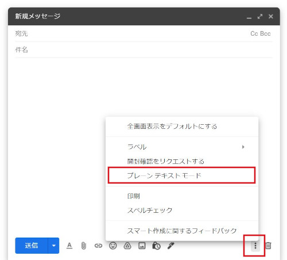The height and width of the screenshot is (260, 287).
Task: Open formatting options text icon
Action: click(69, 246)
